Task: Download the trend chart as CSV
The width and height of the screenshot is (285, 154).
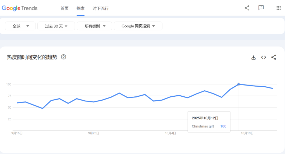Action: pos(253,57)
